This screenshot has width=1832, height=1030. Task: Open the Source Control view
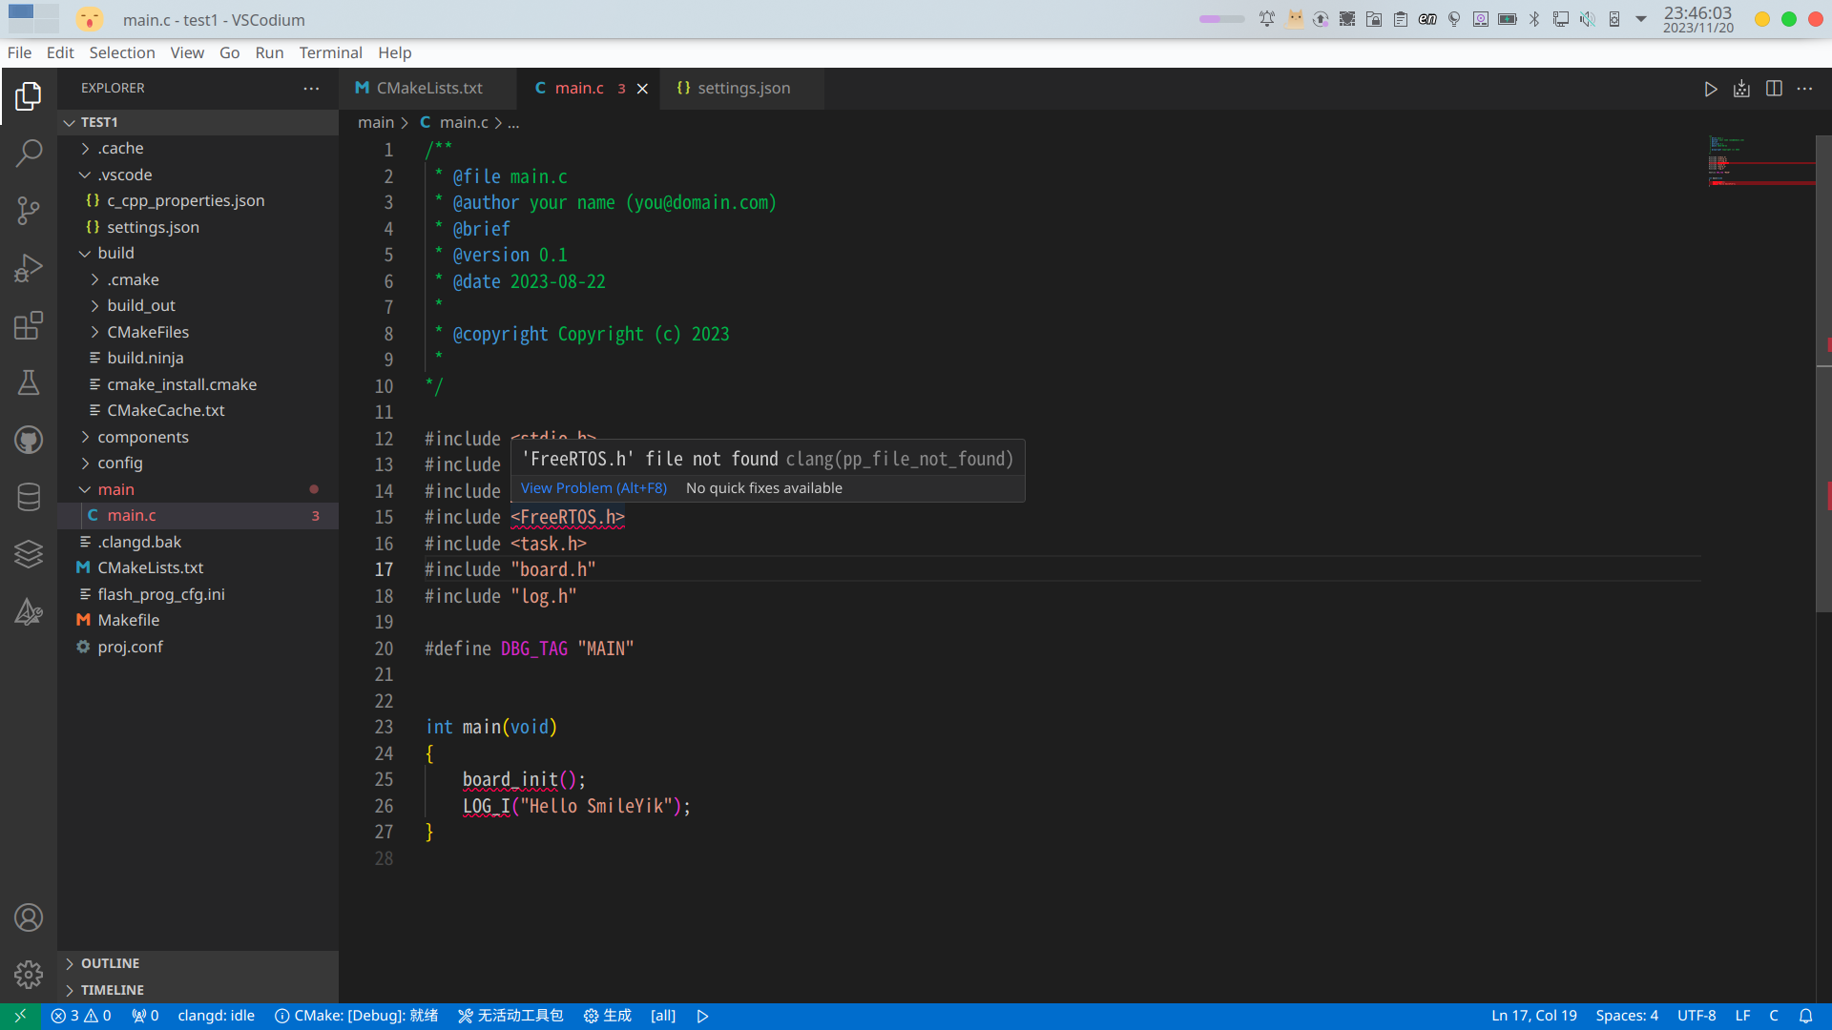(29, 211)
